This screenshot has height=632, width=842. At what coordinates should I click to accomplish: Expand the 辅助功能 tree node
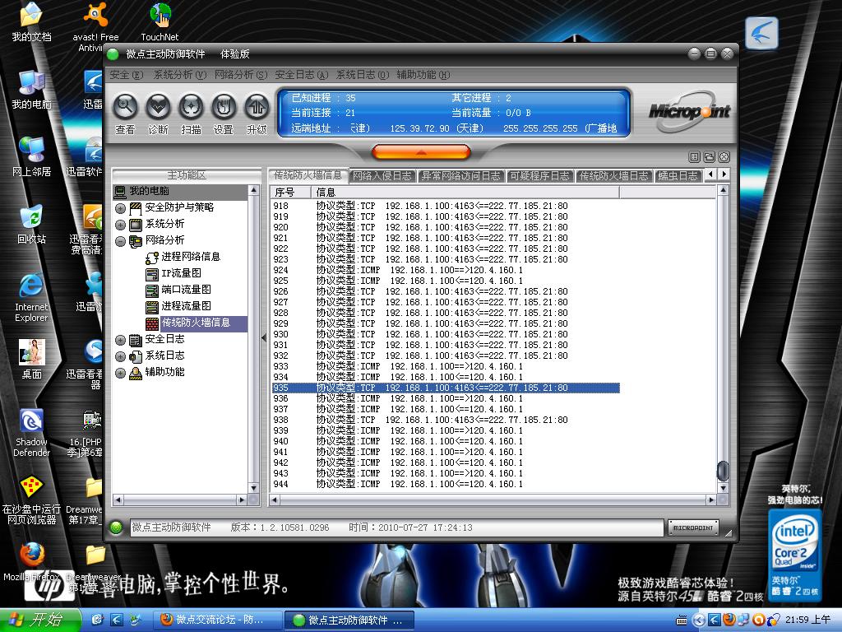120,373
